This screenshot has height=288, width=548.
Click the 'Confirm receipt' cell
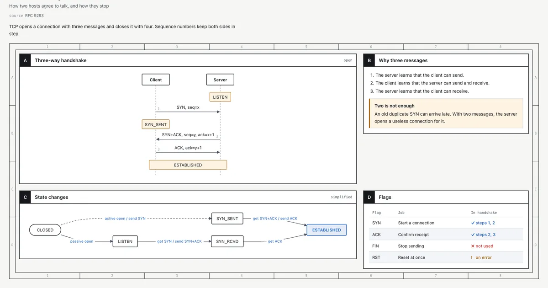pos(413,235)
